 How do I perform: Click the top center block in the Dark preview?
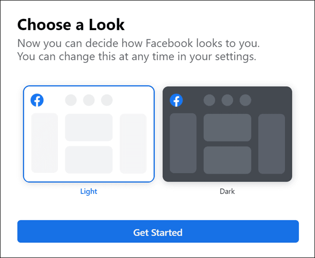point(227,128)
